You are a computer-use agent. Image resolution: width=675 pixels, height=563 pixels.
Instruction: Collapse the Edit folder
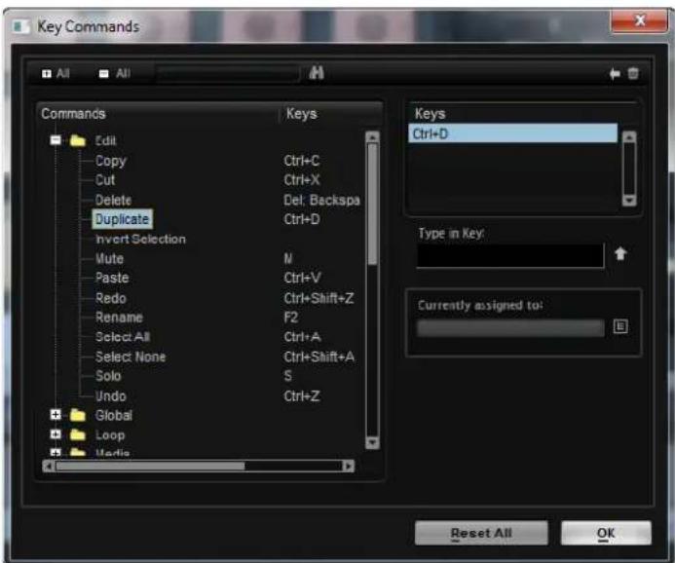pyautogui.click(x=56, y=140)
